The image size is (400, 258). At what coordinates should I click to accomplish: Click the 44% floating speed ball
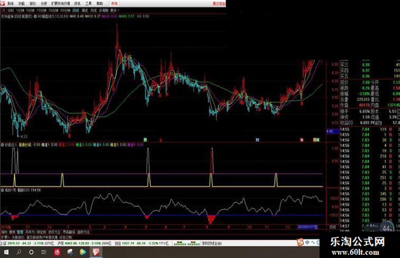pos(386,228)
